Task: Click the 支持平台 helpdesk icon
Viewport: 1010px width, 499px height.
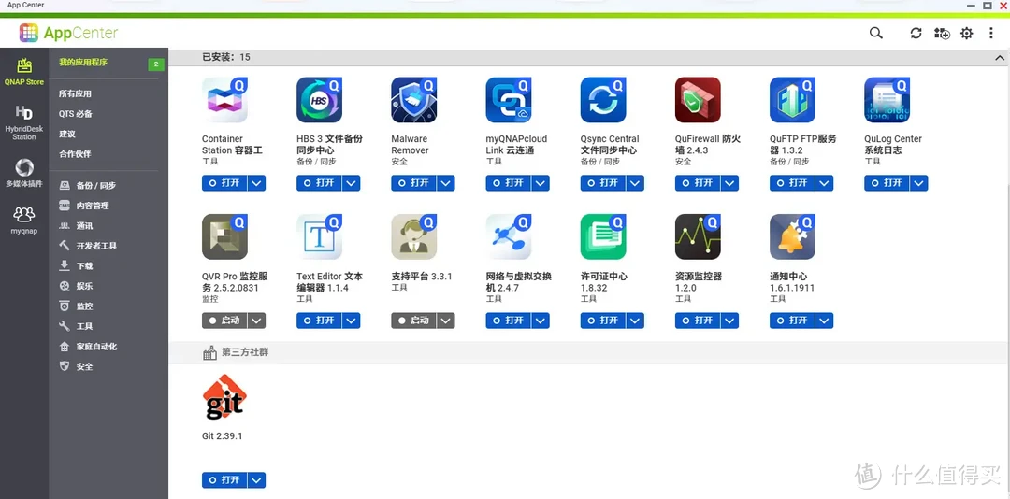Action: [x=414, y=237]
